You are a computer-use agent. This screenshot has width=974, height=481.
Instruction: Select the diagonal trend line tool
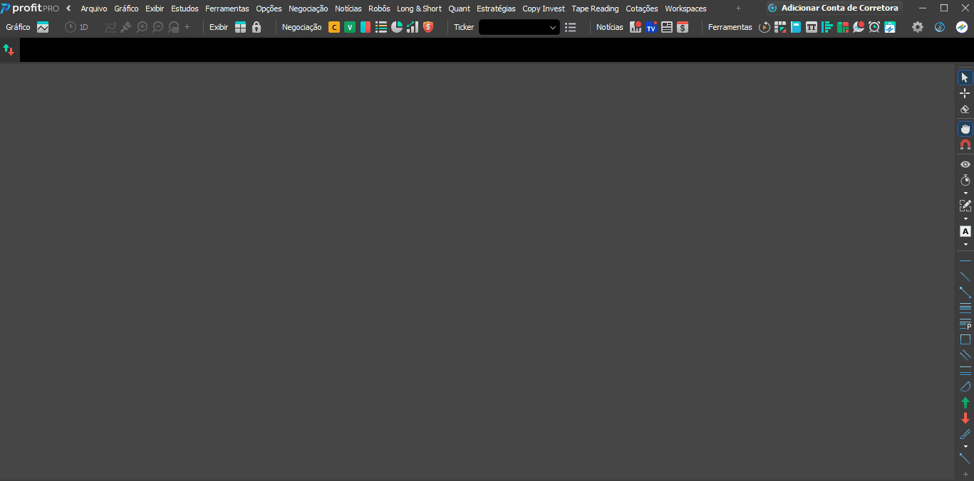pyautogui.click(x=965, y=277)
